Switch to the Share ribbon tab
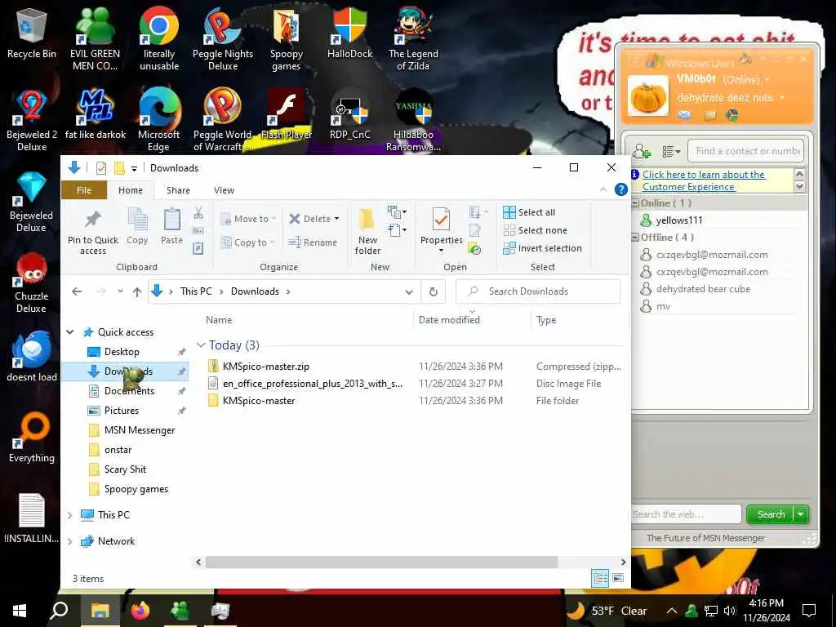 pyautogui.click(x=178, y=190)
